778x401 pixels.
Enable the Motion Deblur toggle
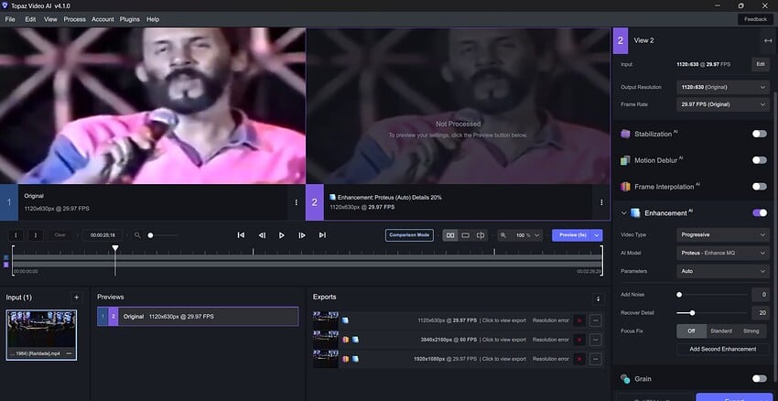pyautogui.click(x=759, y=160)
